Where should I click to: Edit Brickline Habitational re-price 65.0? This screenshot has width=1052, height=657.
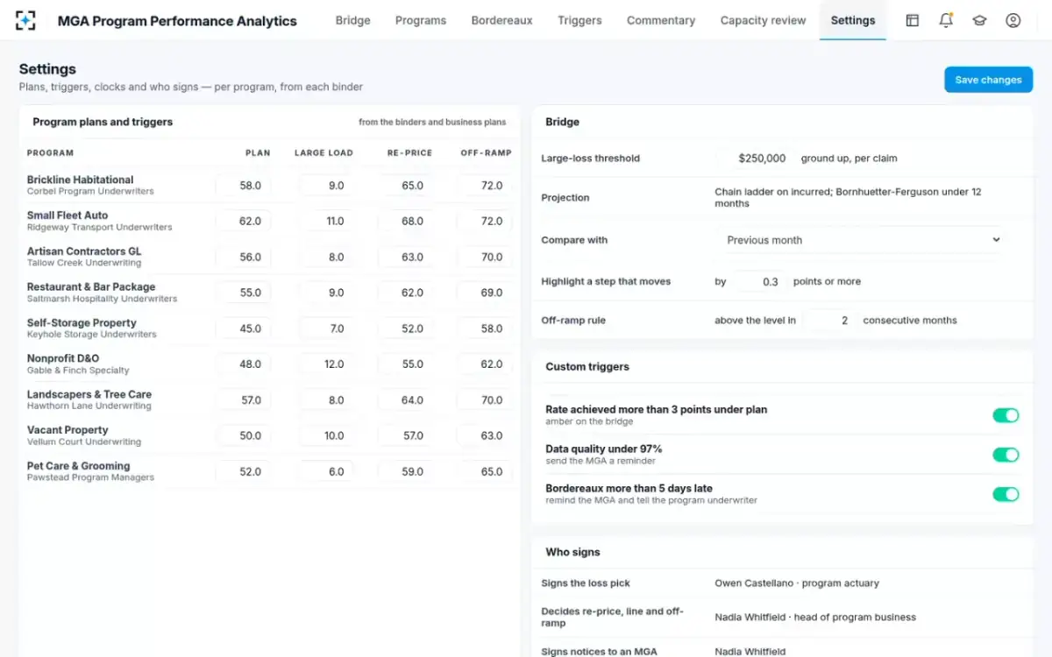[407, 186]
